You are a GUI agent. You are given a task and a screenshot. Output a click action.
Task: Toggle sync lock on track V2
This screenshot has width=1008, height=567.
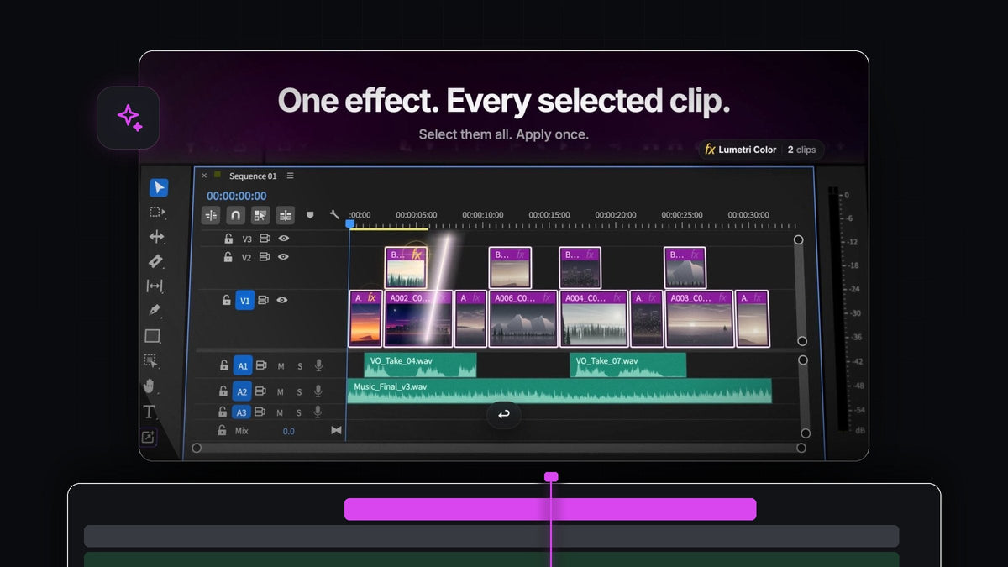265,257
